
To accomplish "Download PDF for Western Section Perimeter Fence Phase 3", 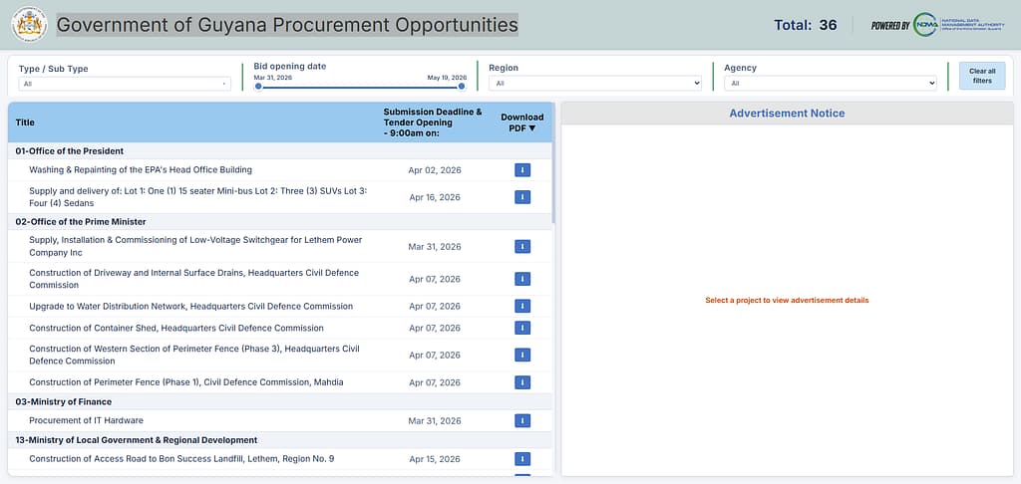I will pyautogui.click(x=522, y=356).
